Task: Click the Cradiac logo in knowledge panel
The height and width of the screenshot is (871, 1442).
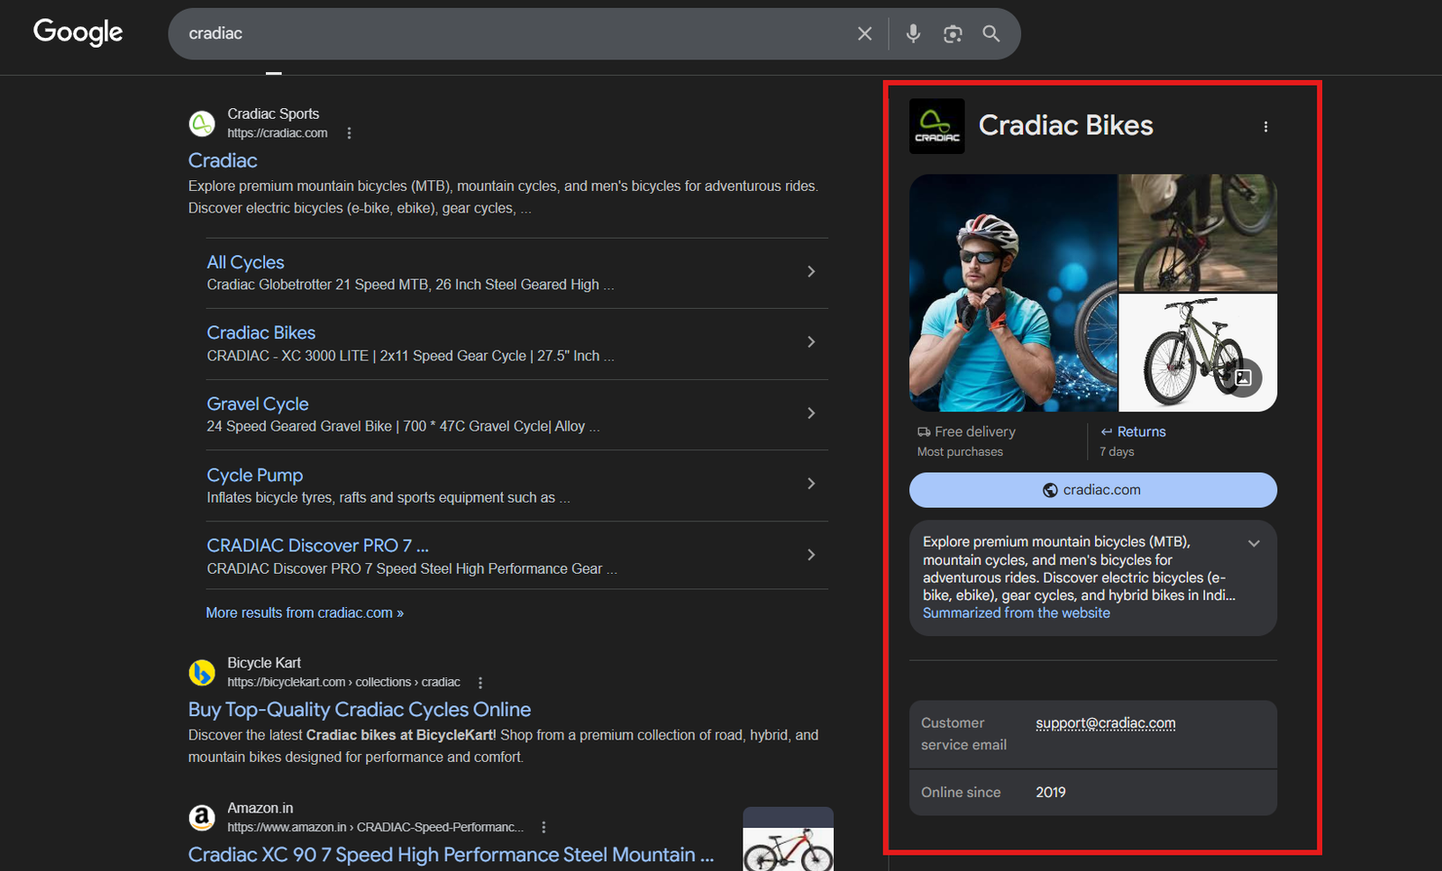Action: click(x=936, y=126)
